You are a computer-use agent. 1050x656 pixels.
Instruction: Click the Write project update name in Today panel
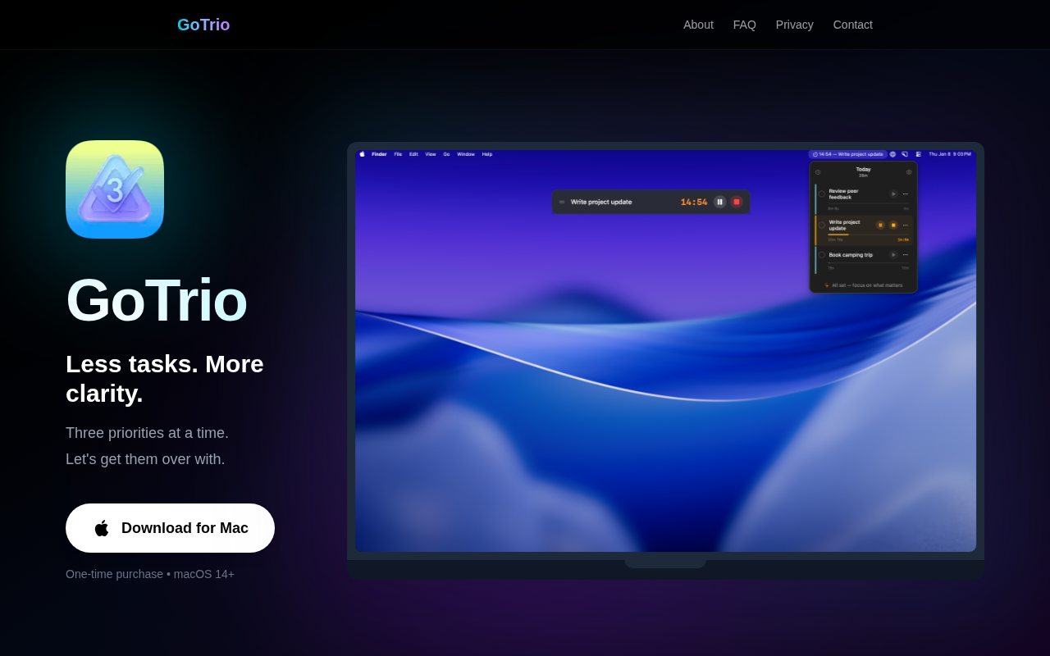(845, 225)
